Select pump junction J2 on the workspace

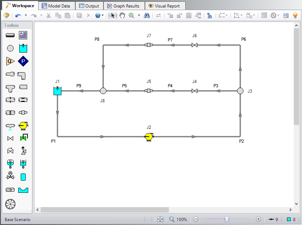coord(149,137)
